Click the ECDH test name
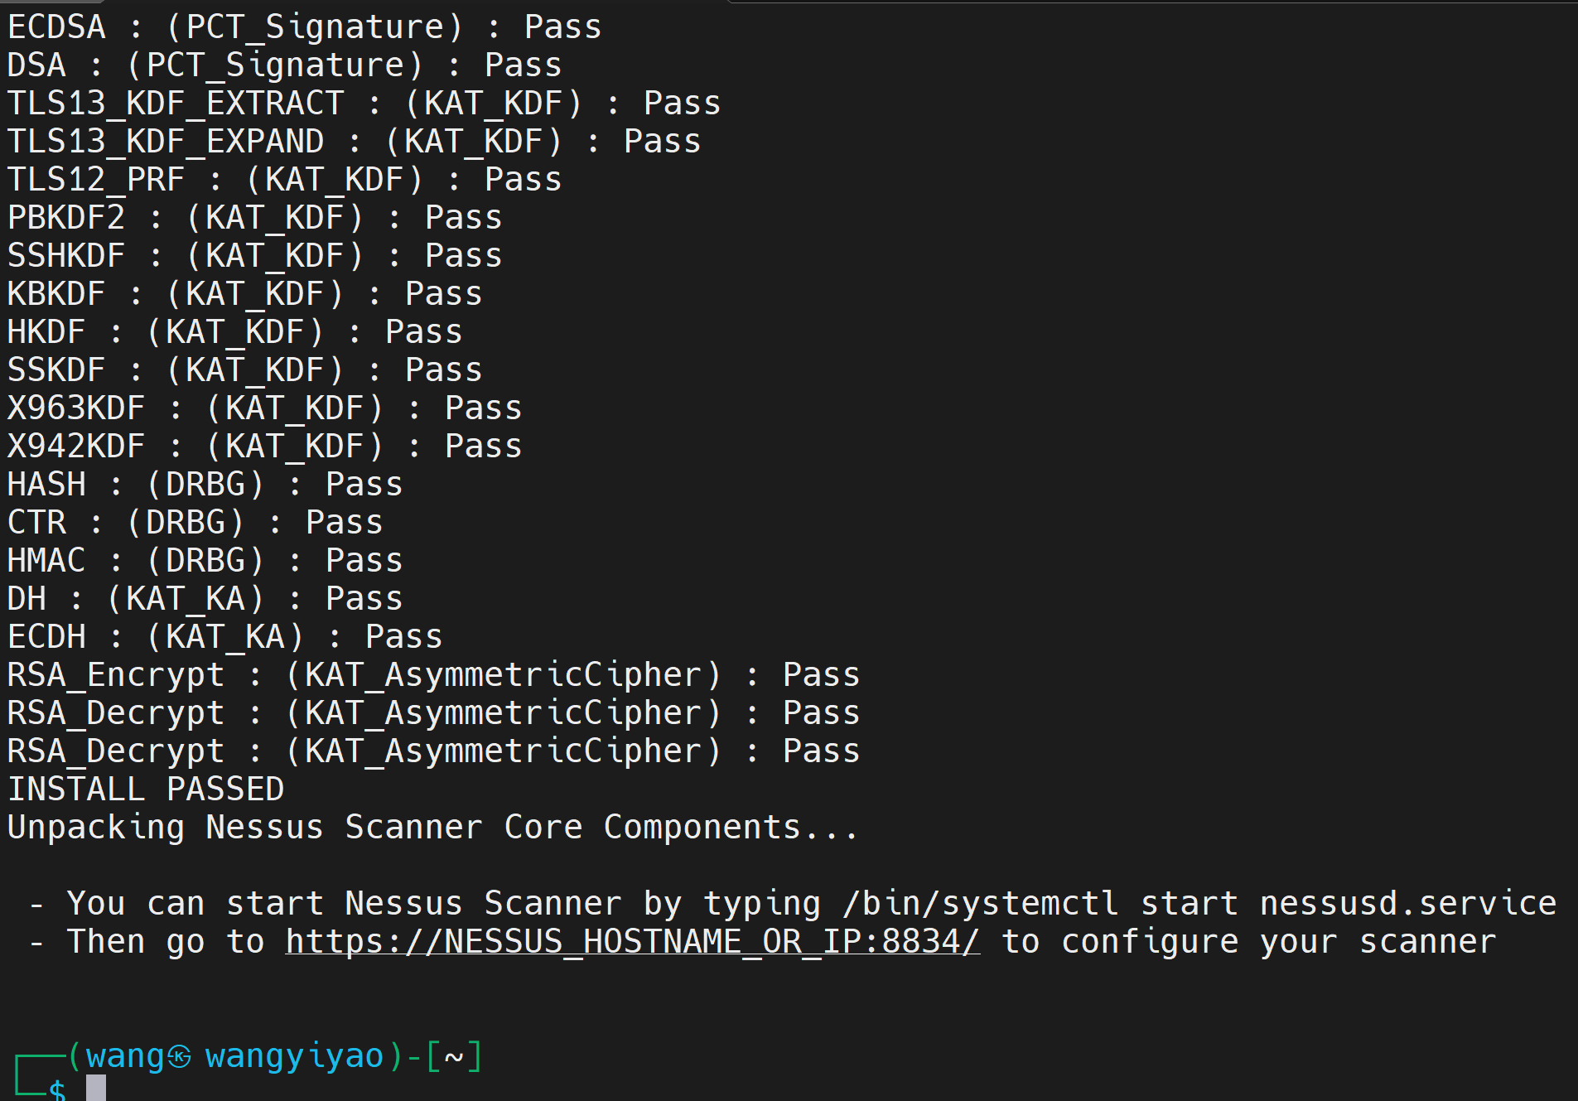Viewport: 1578px width, 1101px height. pos(46,637)
